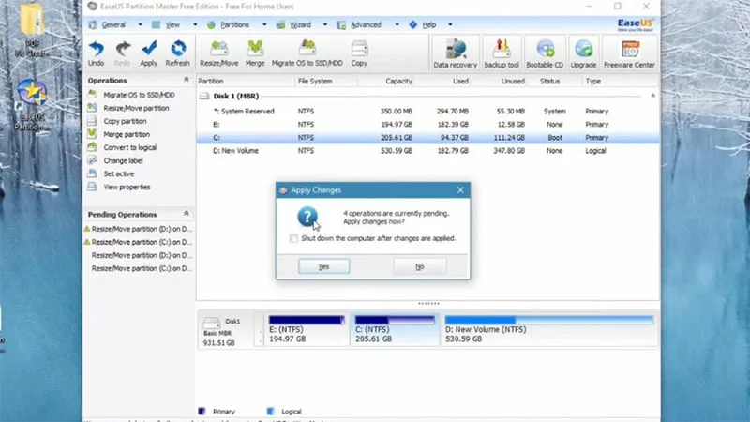Click the Apply checkmark icon in toolbar

pyautogui.click(x=149, y=53)
